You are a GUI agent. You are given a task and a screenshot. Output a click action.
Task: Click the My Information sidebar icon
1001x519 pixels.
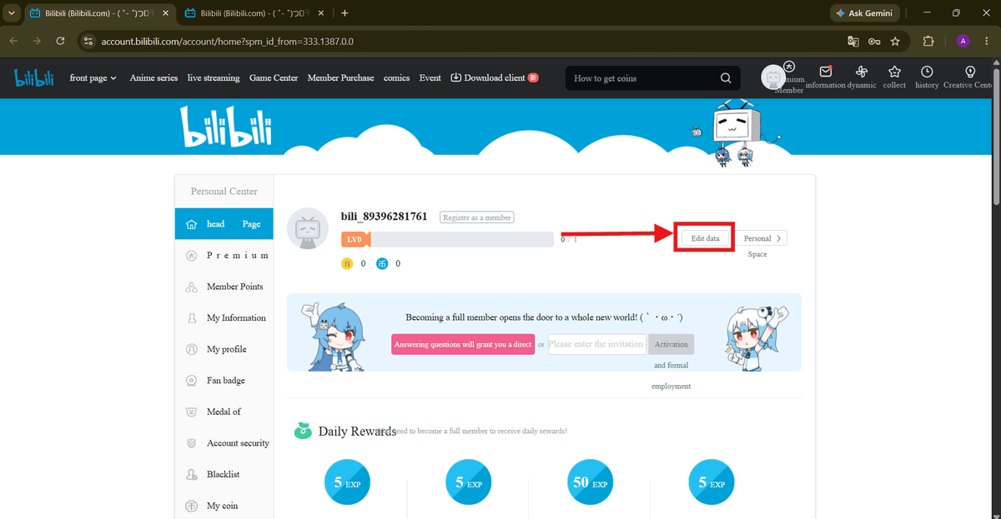tap(191, 318)
